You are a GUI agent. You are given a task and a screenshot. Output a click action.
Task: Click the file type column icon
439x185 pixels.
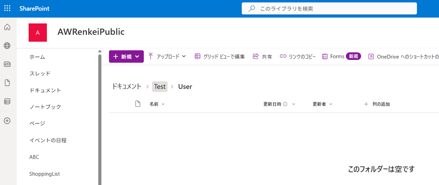(138, 104)
